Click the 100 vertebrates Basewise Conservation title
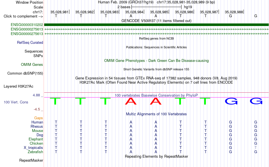The height and width of the screenshot is (167, 269). click(x=156, y=96)
